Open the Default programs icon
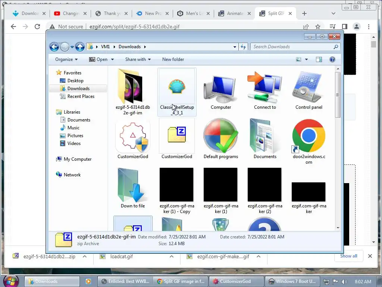The image size is (382, 287). (x=221, y=136)
